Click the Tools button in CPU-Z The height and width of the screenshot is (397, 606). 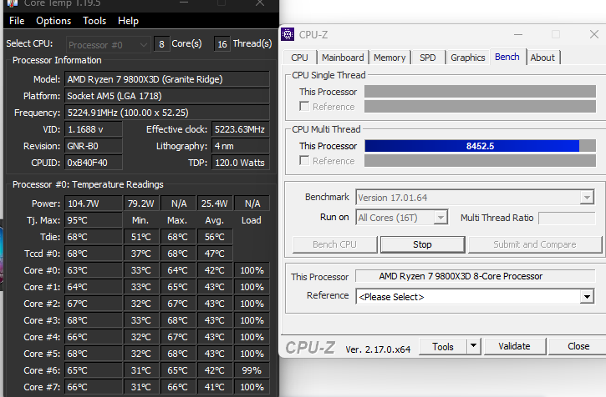(443, 346)
